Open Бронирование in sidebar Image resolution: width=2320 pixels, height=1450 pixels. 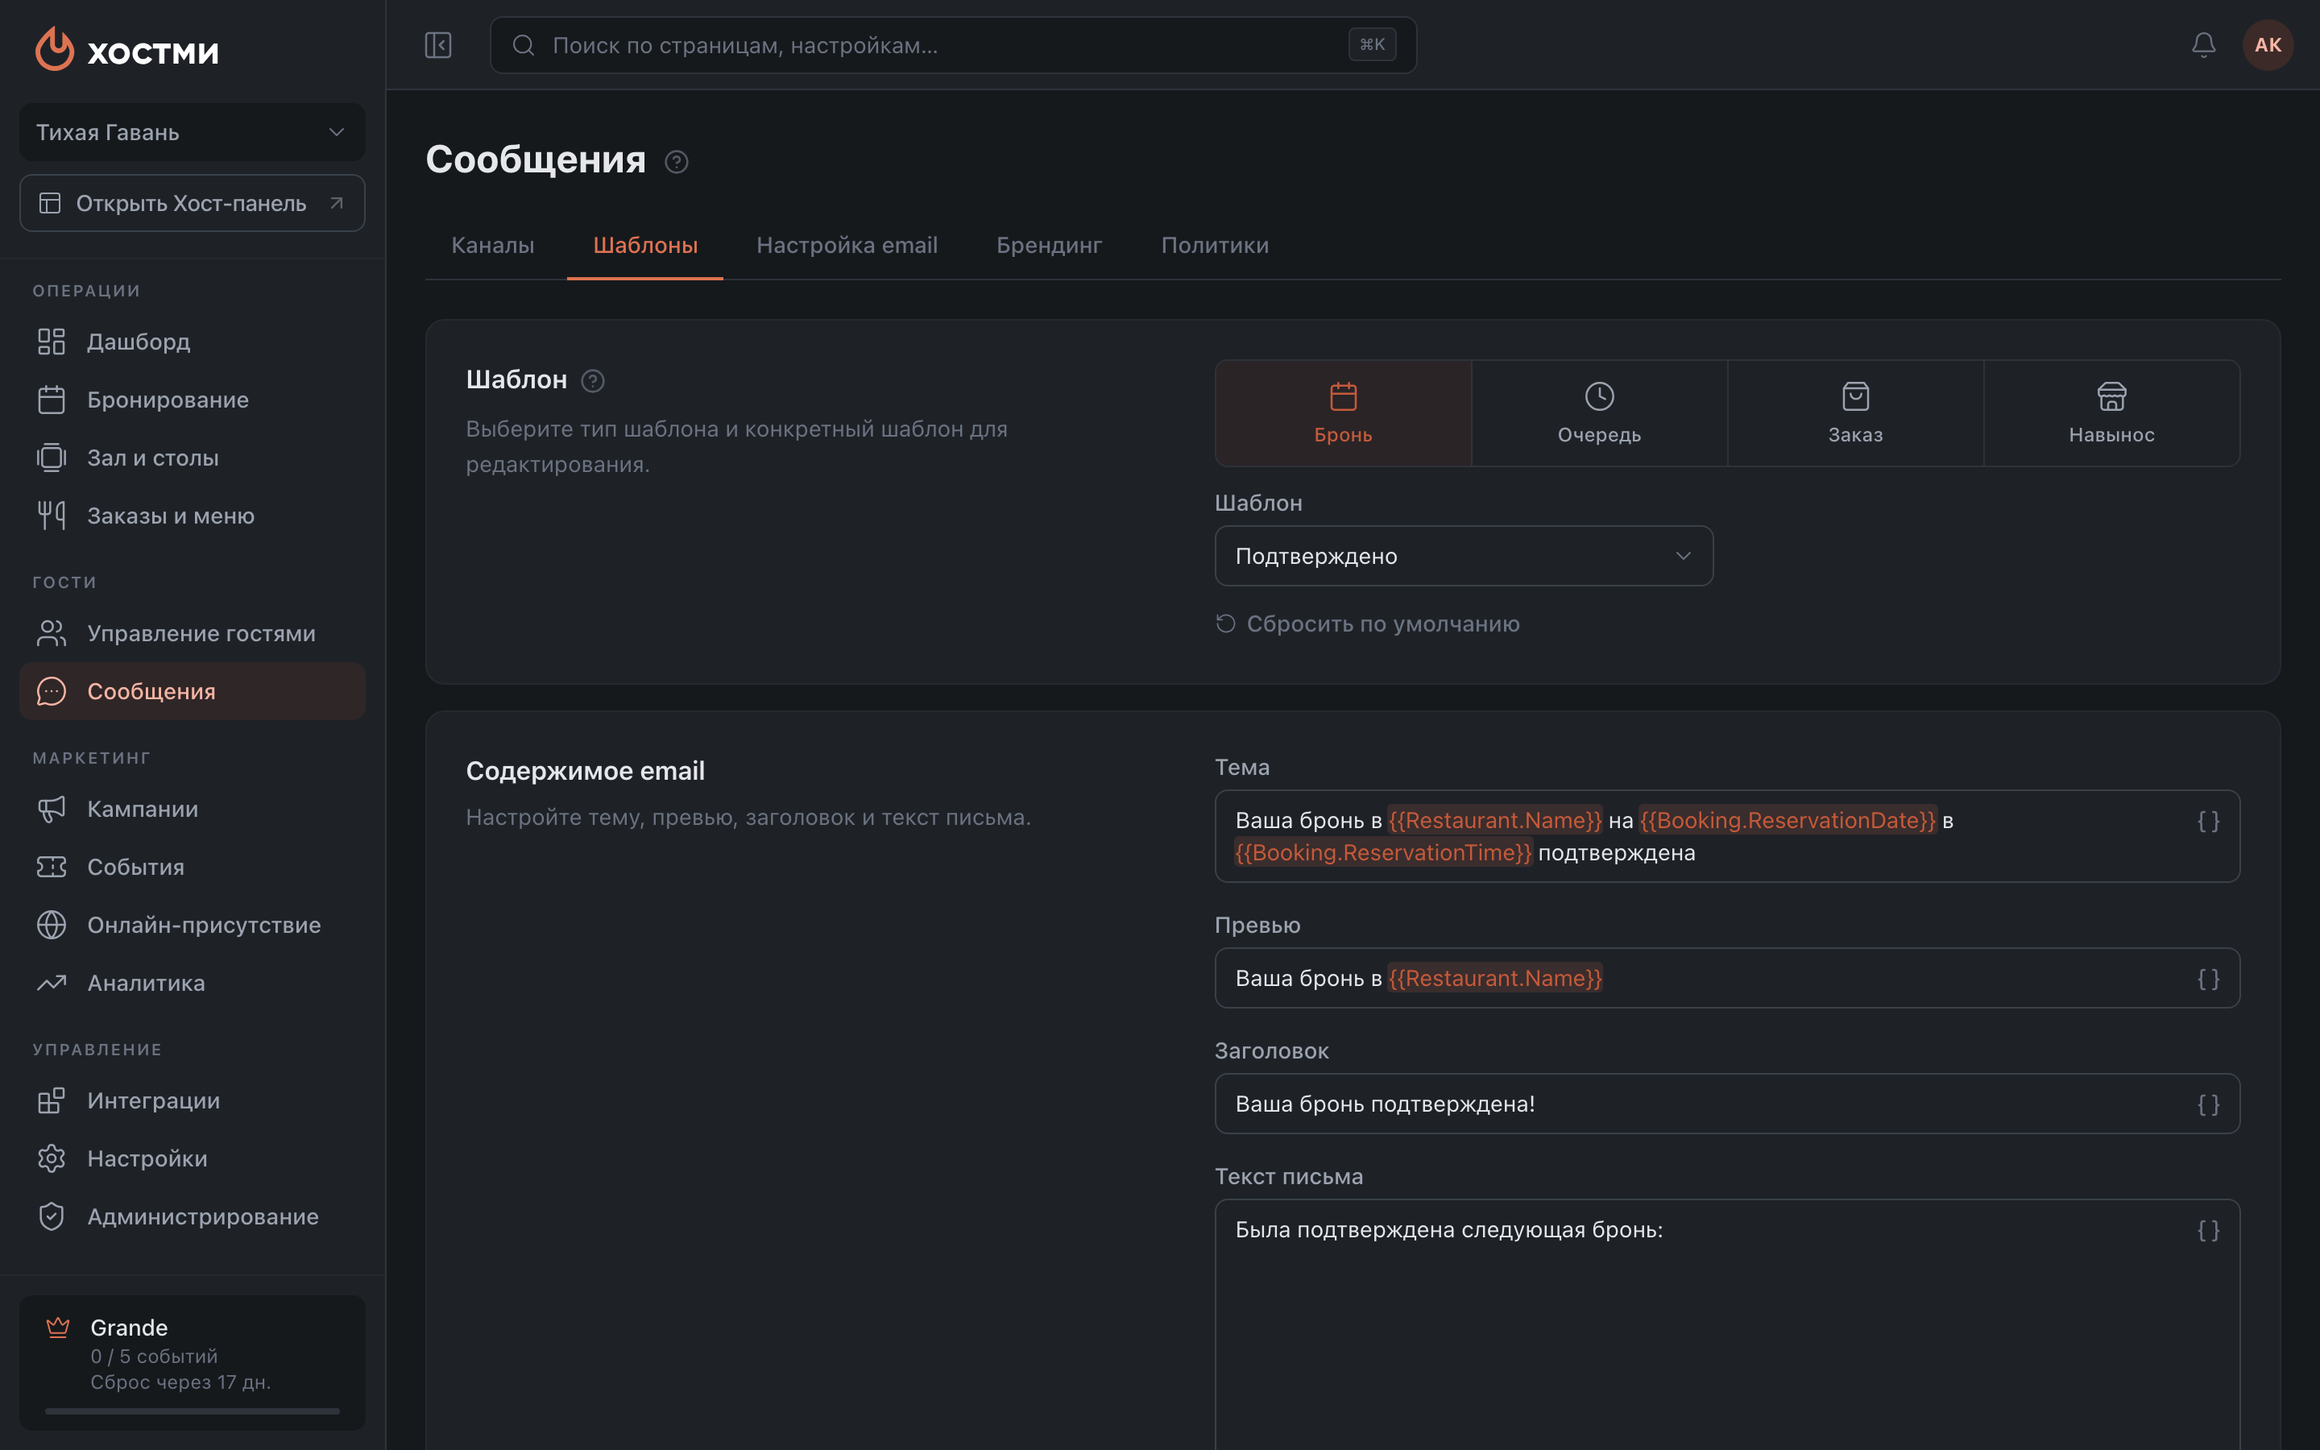tap(192, 400)
